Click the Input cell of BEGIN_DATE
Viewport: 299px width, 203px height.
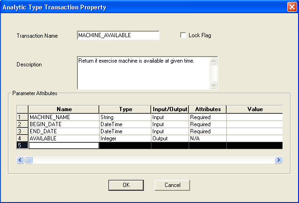pyautogui.click(x=170, y=124)
